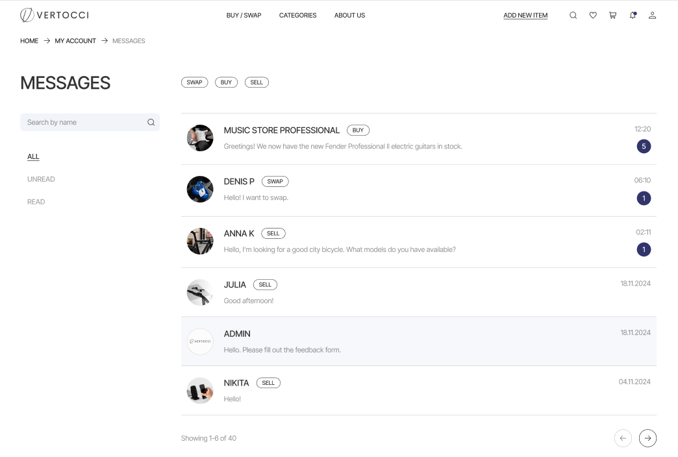
Task: Open the shopping cart icon
Action: click(612, 16)
